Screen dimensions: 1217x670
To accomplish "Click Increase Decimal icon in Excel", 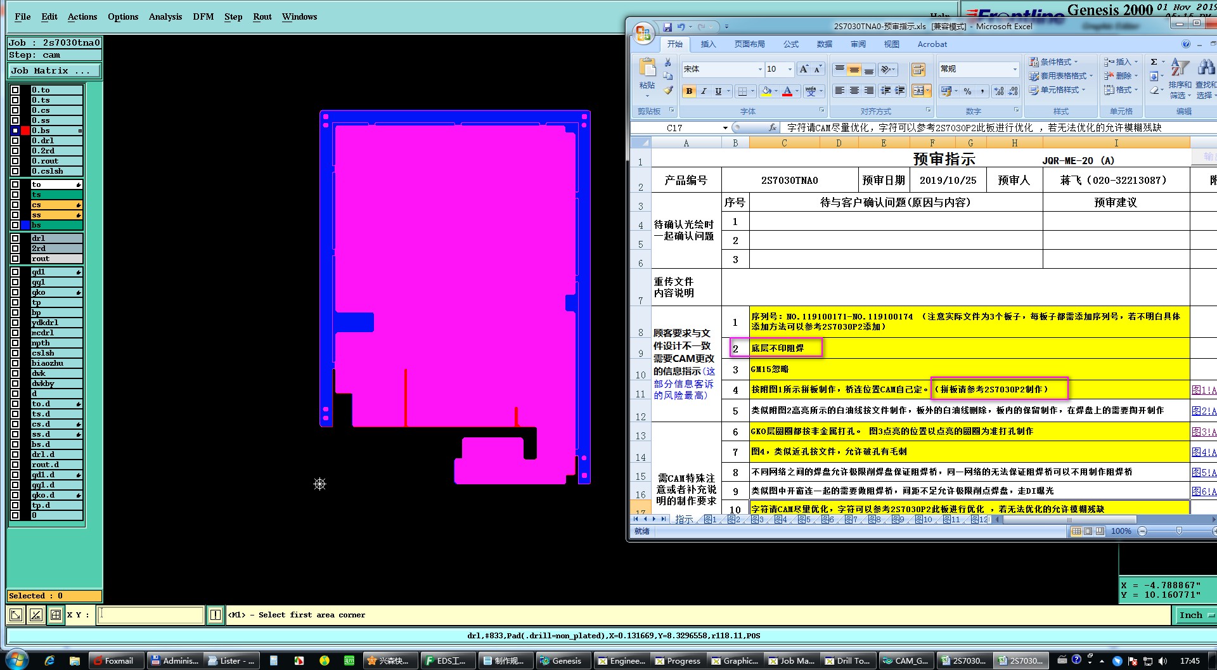I will tap(999, 91).
